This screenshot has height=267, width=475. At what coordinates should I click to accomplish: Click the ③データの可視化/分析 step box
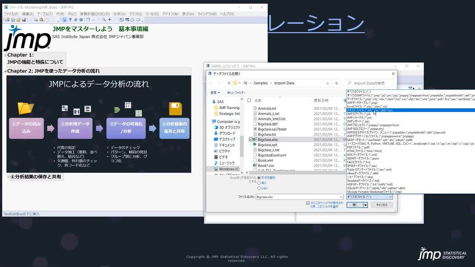pyautogui.click(x=126, y=128)
